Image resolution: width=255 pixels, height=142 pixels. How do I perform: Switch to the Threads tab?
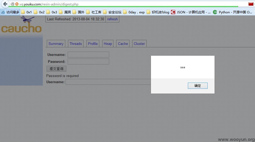pyautogui.click(x=76, y=44)
